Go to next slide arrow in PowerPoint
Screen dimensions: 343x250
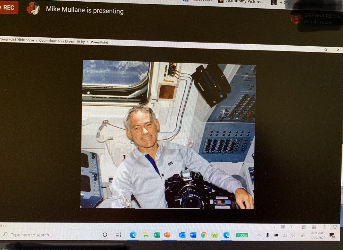point(291,227)
